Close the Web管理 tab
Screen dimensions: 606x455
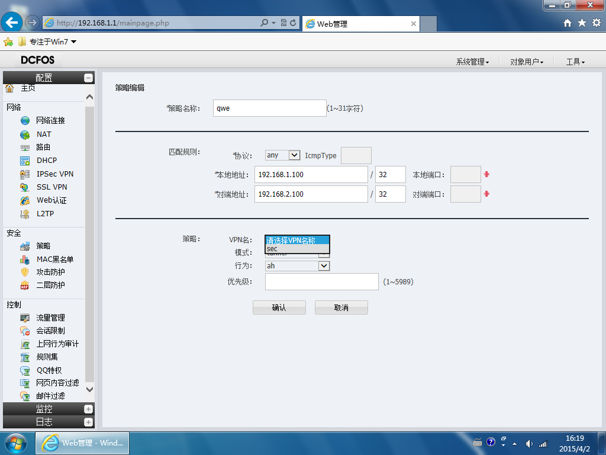pos(414,24)
